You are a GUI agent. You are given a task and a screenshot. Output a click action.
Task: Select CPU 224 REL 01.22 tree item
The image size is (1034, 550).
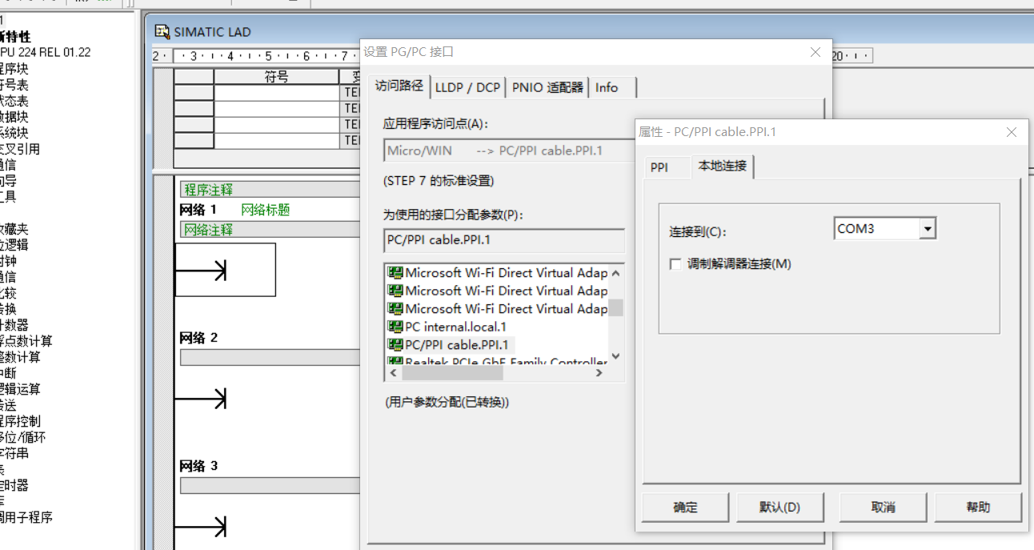45,53
